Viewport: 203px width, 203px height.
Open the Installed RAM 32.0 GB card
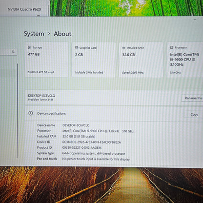click(141, 60)
